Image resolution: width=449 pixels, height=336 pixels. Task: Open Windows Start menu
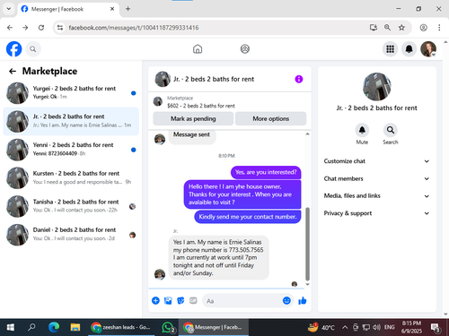[11, 327]
